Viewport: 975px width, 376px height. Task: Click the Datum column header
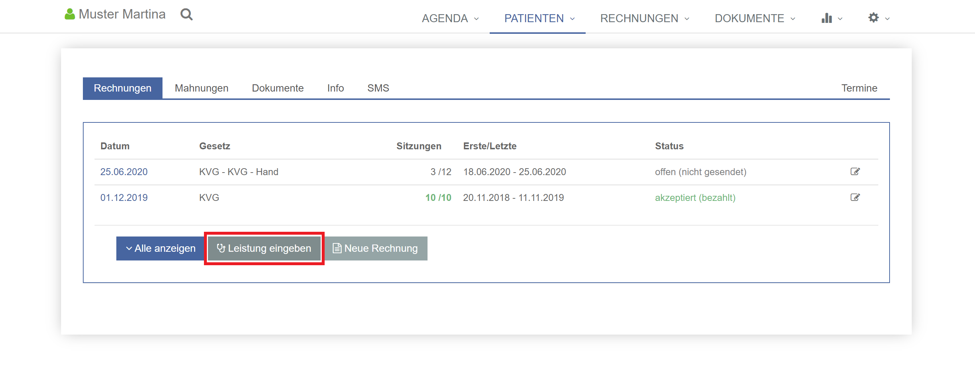click(x=115, y=146)
